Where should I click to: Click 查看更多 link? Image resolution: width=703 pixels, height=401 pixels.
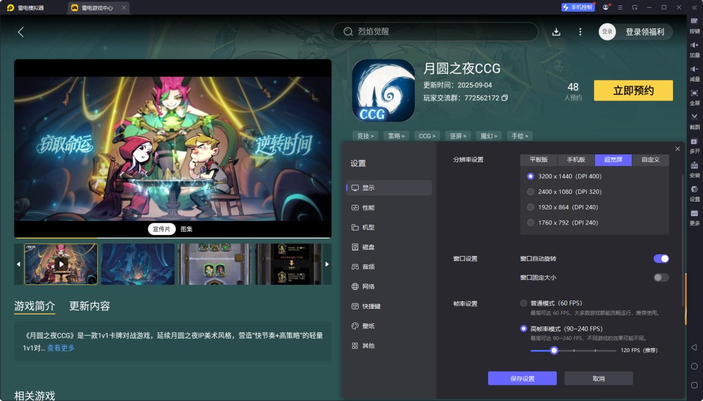[61, 348]
